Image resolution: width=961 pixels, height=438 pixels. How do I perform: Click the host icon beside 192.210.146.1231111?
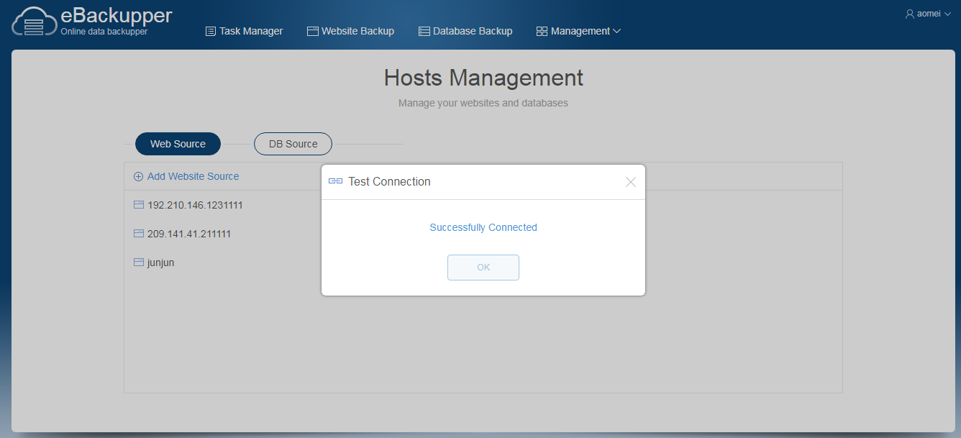[139, 205]
